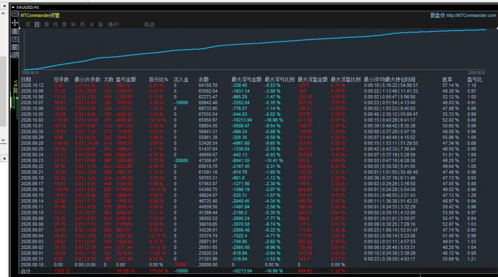The height and width of the screenshot is (277, 498).
Task: Click the 57.14 % win rate value
Action: tap(451, 85)
